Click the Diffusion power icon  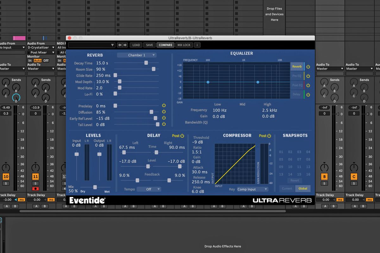(x=164, y=111)
